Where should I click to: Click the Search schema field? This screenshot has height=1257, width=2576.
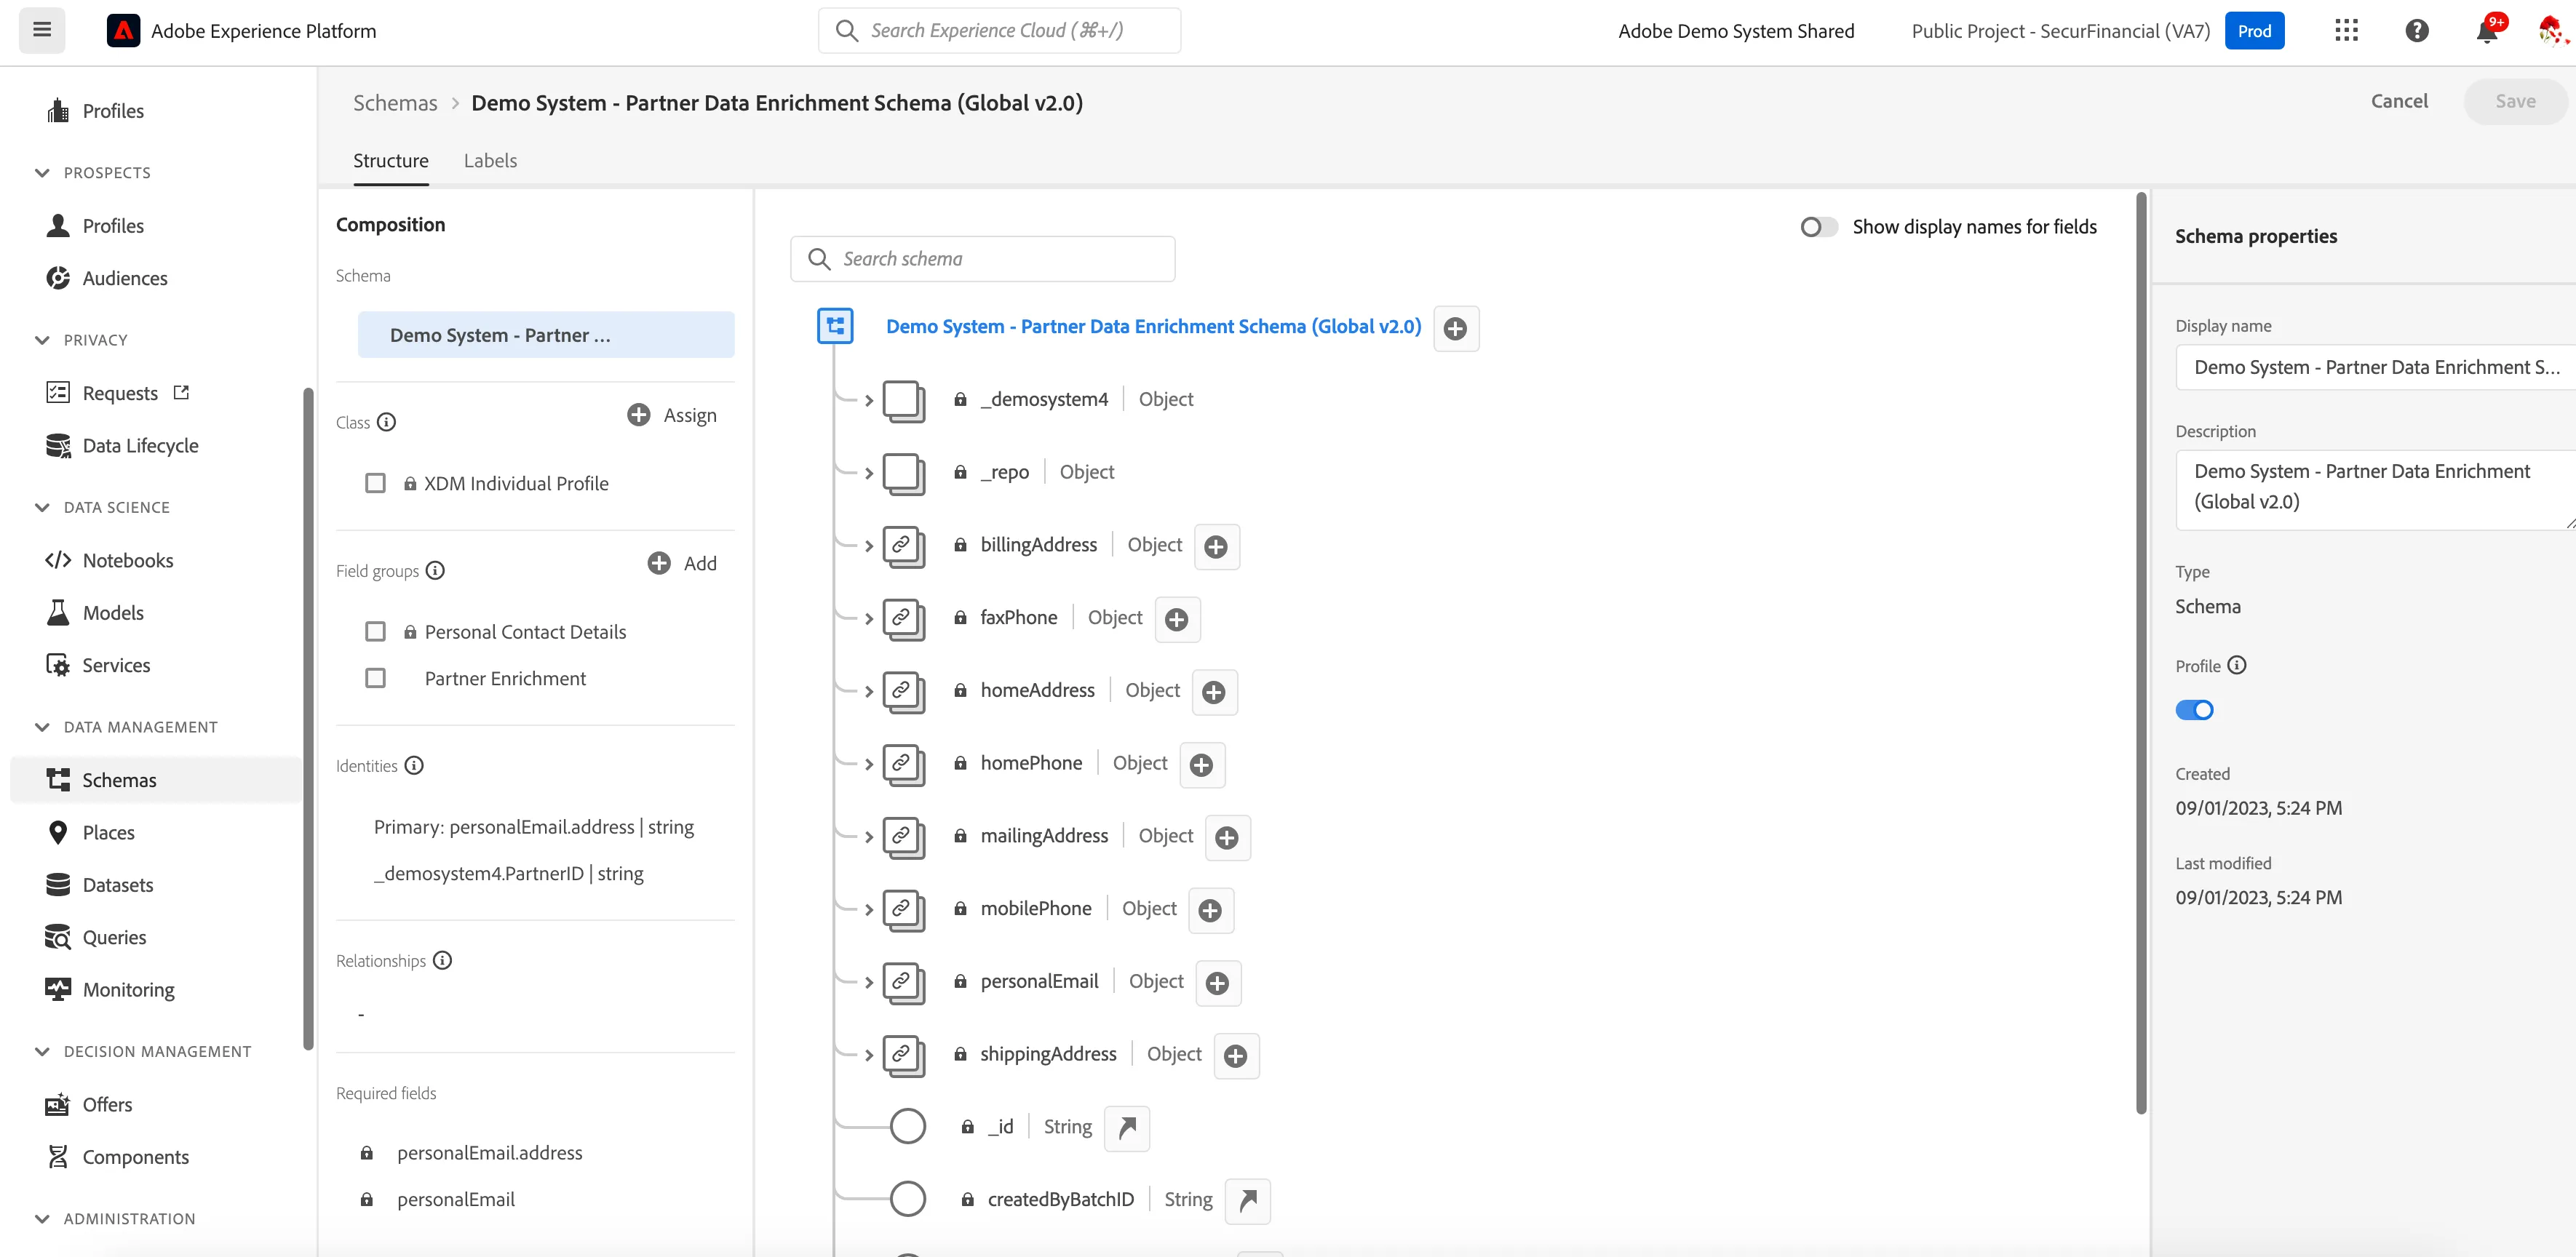point(982,259)
